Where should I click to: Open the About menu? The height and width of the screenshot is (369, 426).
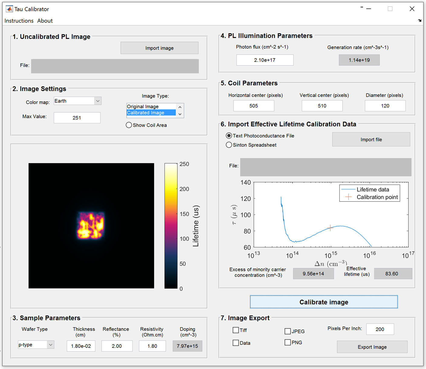(x=45, y=21)
